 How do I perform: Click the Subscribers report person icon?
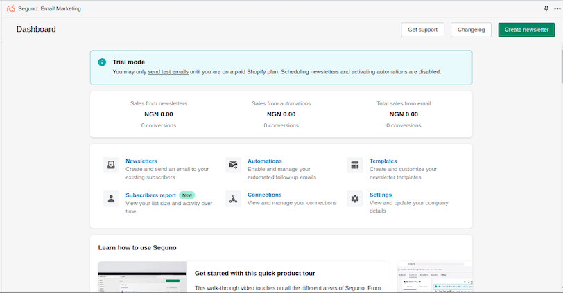[x=111, y=199]
